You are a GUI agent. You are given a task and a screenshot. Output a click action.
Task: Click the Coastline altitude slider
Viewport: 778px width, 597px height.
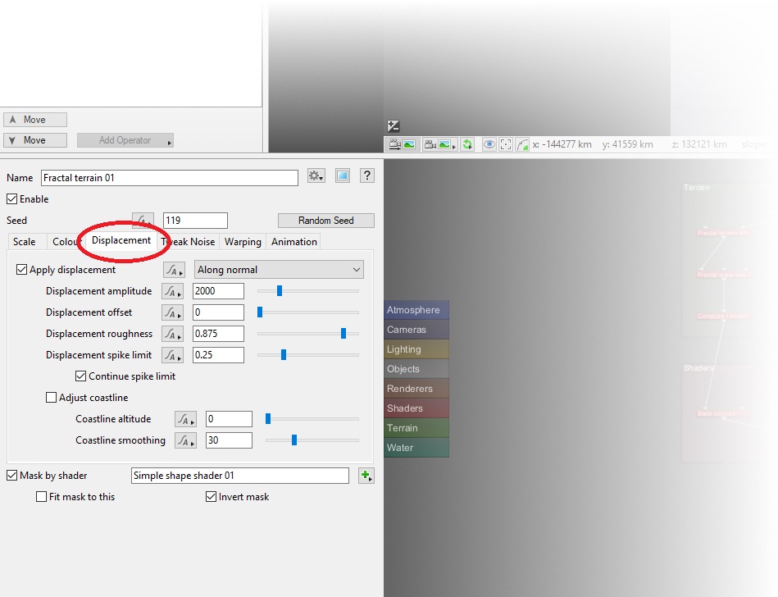[312, 419]
